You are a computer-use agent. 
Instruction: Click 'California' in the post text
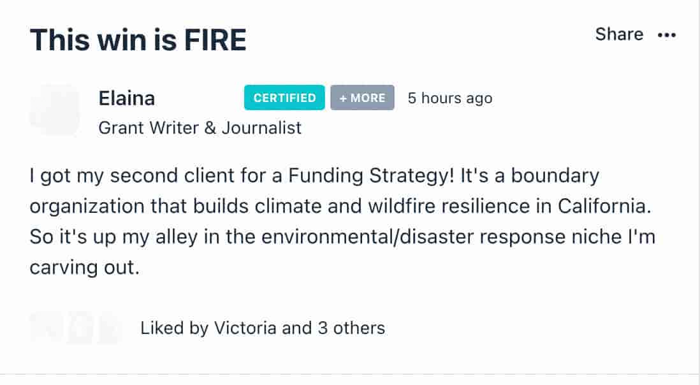click(x=604, y=206)
